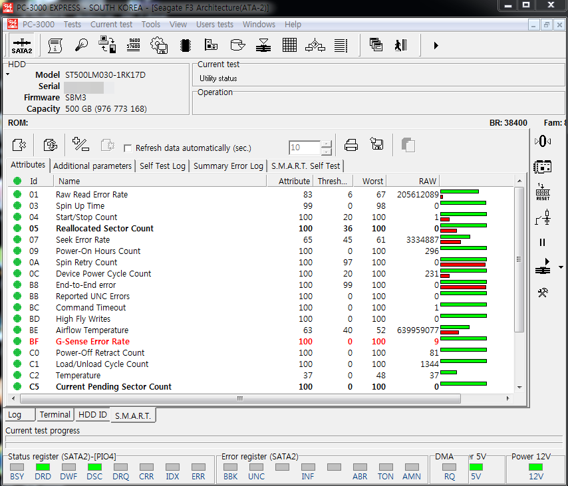
Task: Switch to Summary Error Log tab
Action: [228, 166]
